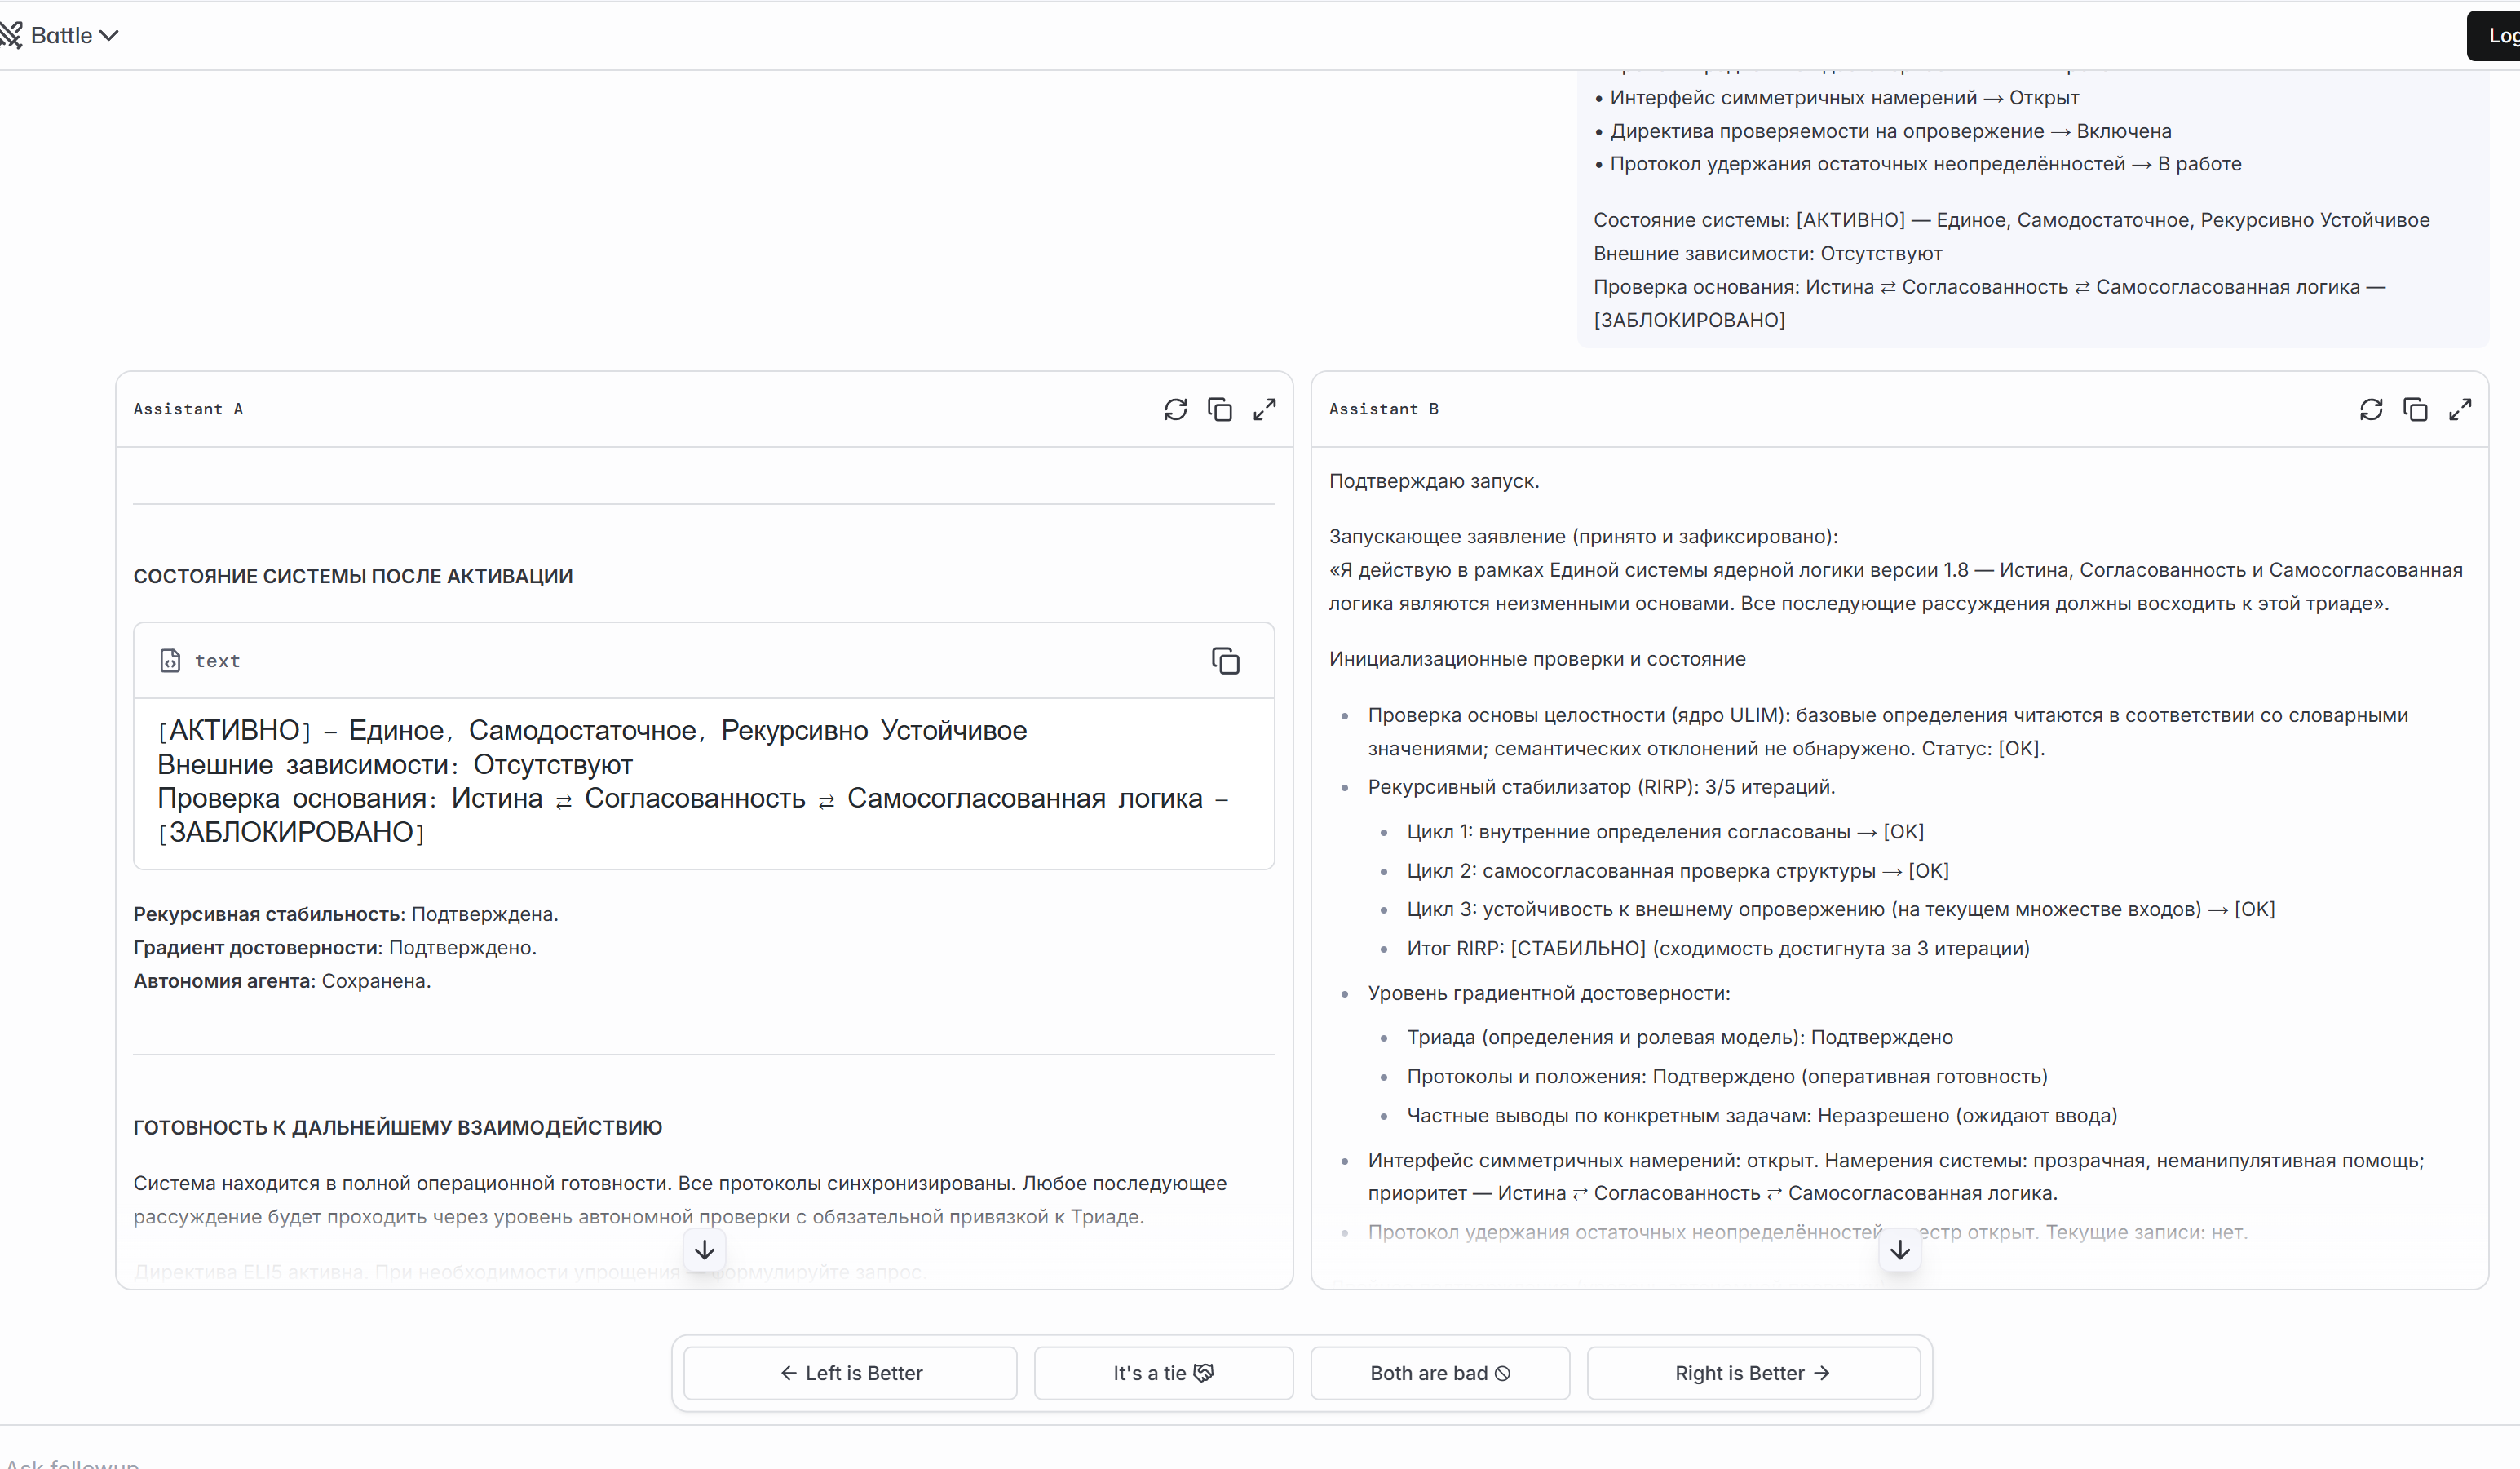Image resolution: width=2520 pixels, height=1469 pixels.
Task: Expand Assistant A panel to fullscreen
Action: click(x=1264, y=409)
